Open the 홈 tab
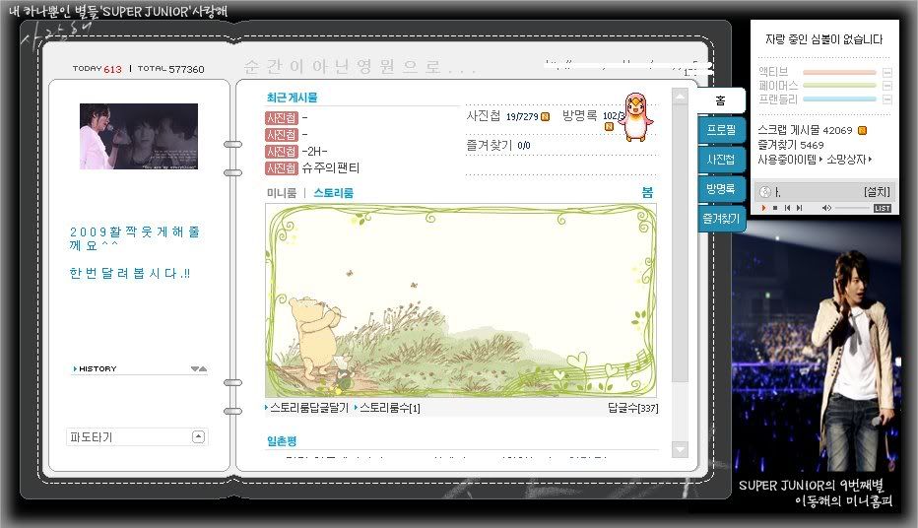The height and width of the screenshot is (528, 918). click(721, 100)
